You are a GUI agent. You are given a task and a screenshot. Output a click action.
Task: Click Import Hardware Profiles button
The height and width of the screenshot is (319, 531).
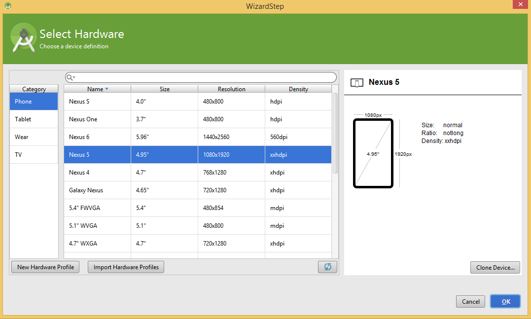(x=126, y=267)
